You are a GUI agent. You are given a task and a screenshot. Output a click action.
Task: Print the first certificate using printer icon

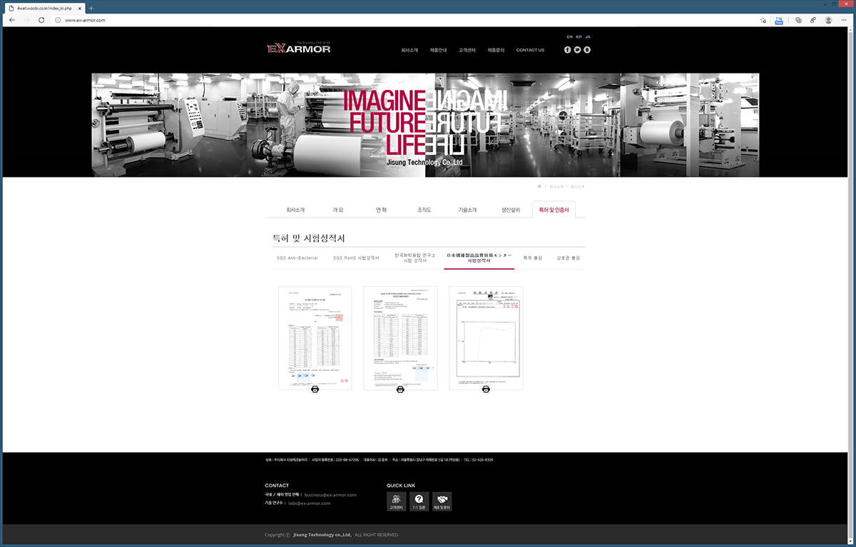pos(315,389)
